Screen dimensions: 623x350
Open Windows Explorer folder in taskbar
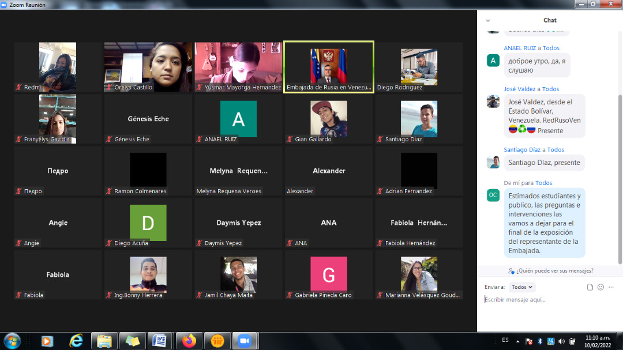coord(104,341)
